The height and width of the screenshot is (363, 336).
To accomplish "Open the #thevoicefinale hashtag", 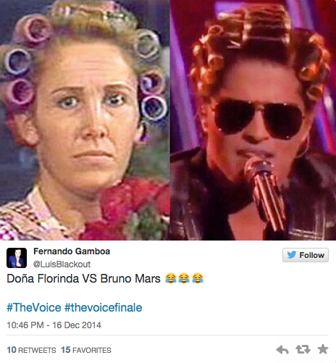I will tap(104, 308).
